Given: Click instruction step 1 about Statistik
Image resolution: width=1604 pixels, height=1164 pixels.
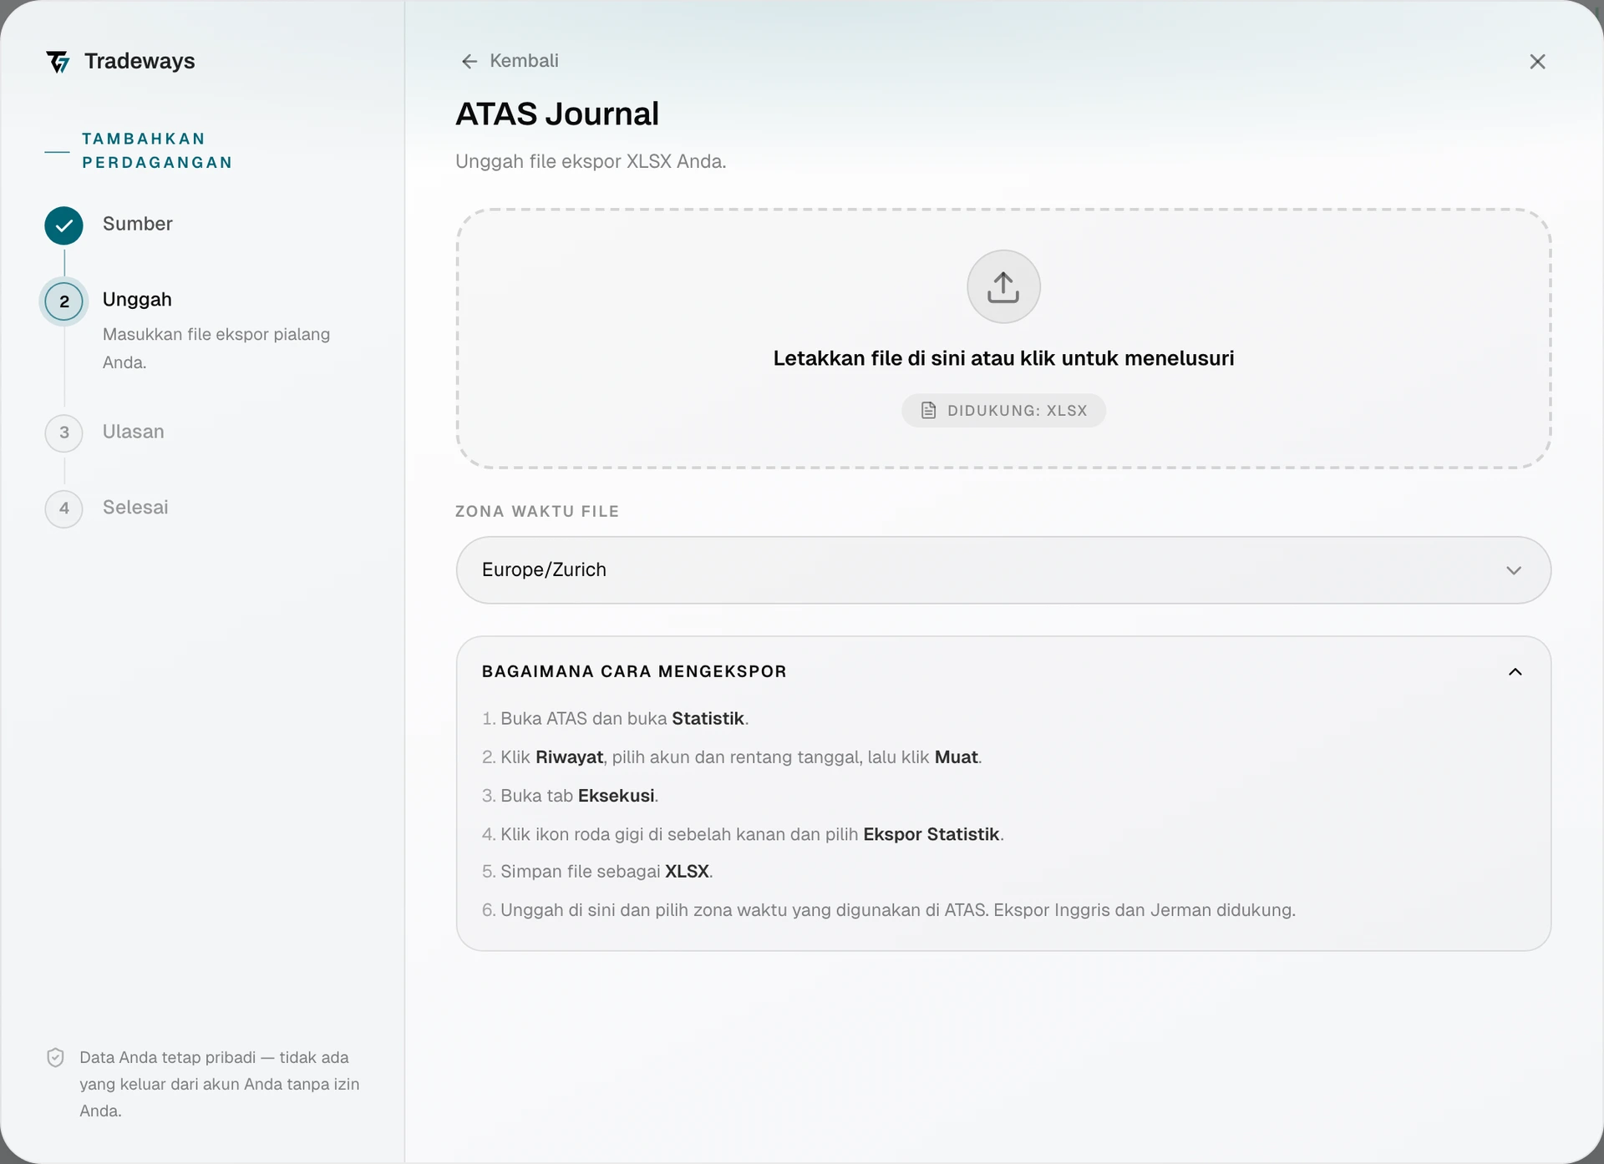Looking at the screenshot, I should point(615,719).
